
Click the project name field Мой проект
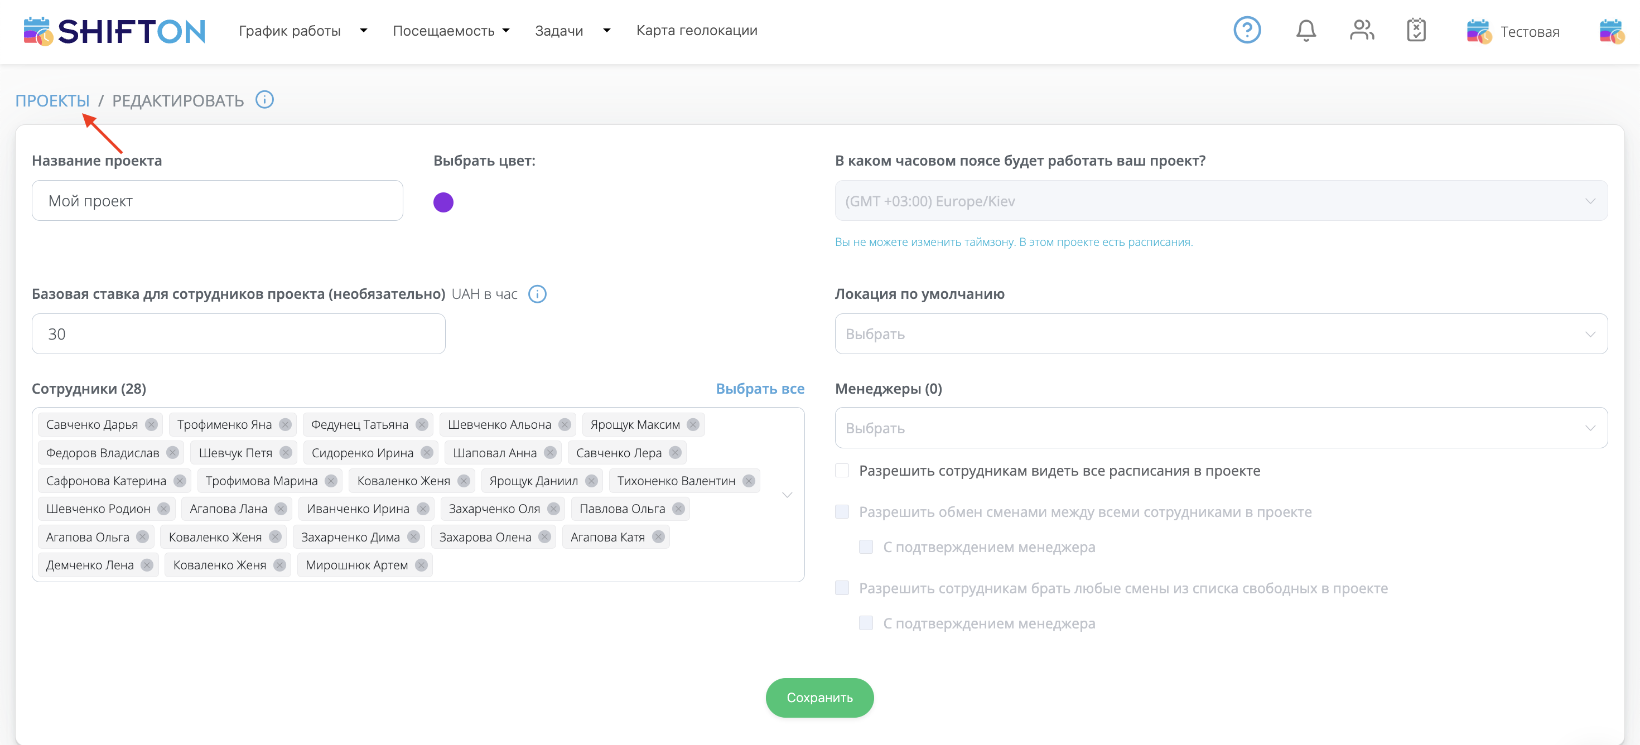click(x=217, y=200)
